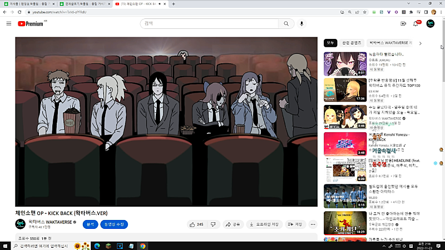Click the '저장' save to playlist button

point(295,224)
